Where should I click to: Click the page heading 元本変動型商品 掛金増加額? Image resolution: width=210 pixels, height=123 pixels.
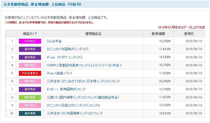[42, 4]
